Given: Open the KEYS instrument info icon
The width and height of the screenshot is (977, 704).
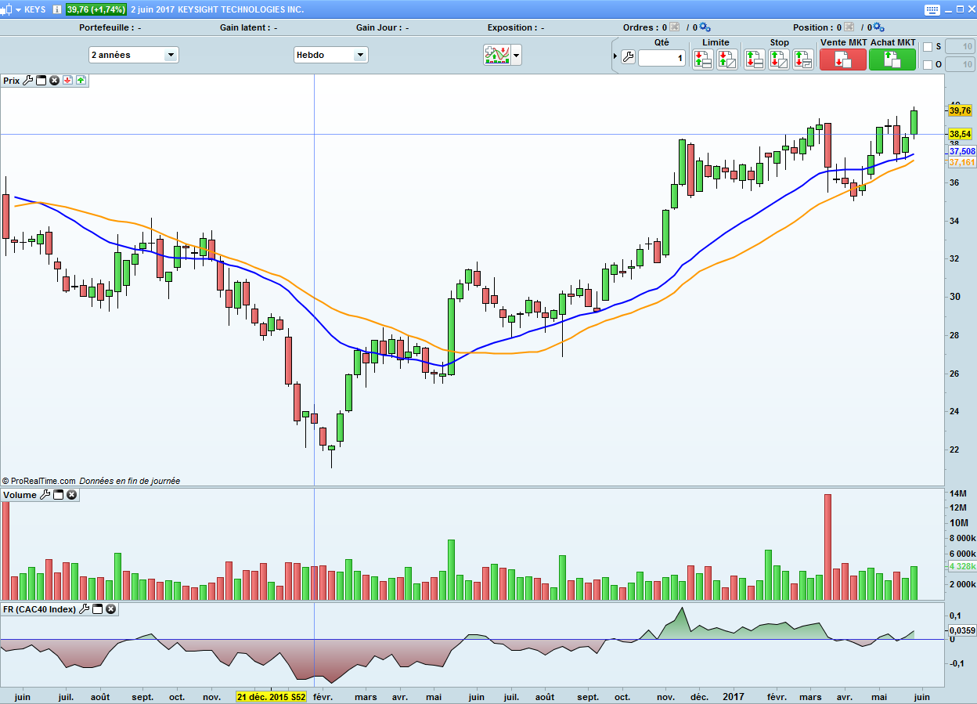Looking at the screenshot, I should [x=57, y=9].
